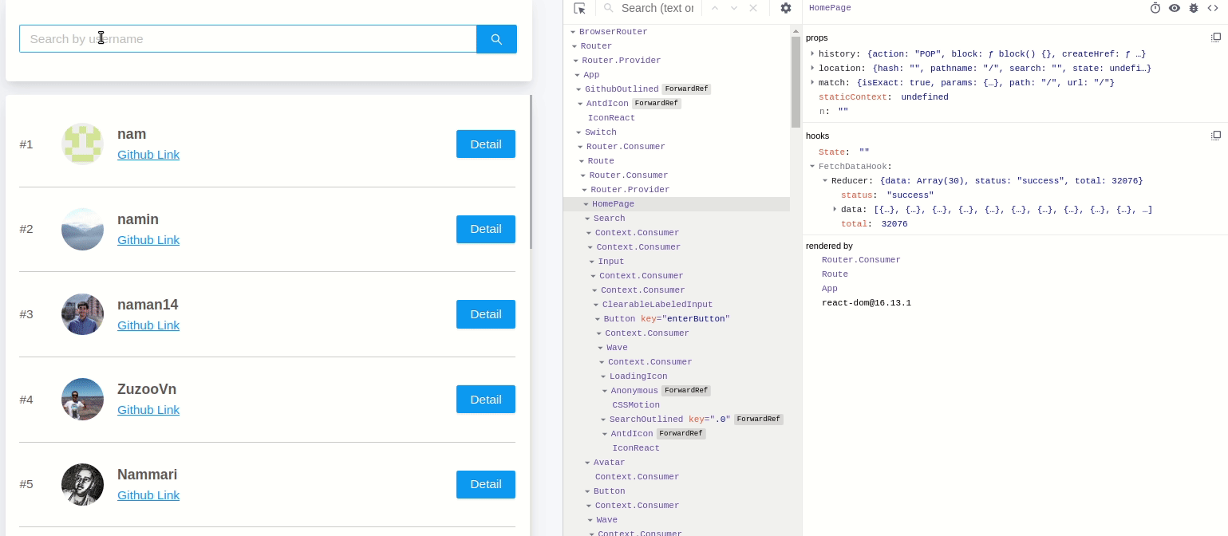Select the Avatar component node
The height and width of the screenshot is (536, 1228).
[x=610, y=463]
